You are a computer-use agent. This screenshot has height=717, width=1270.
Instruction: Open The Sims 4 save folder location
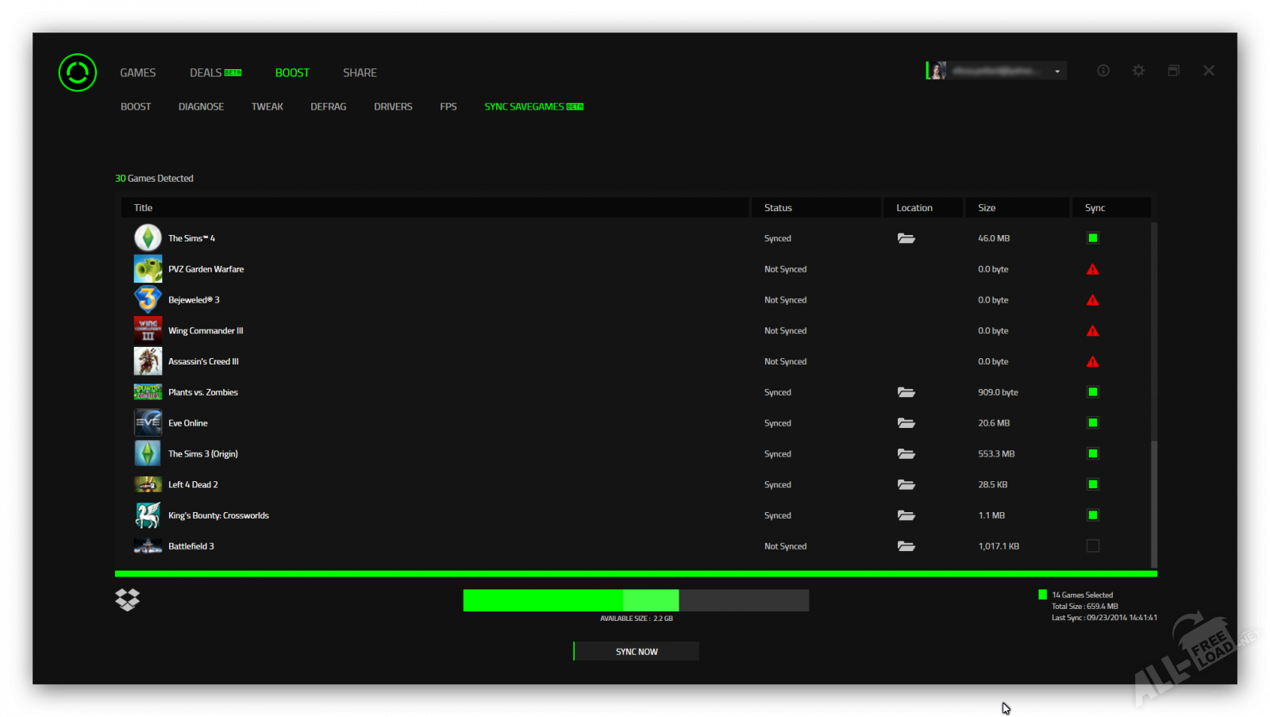coord(906,238)
